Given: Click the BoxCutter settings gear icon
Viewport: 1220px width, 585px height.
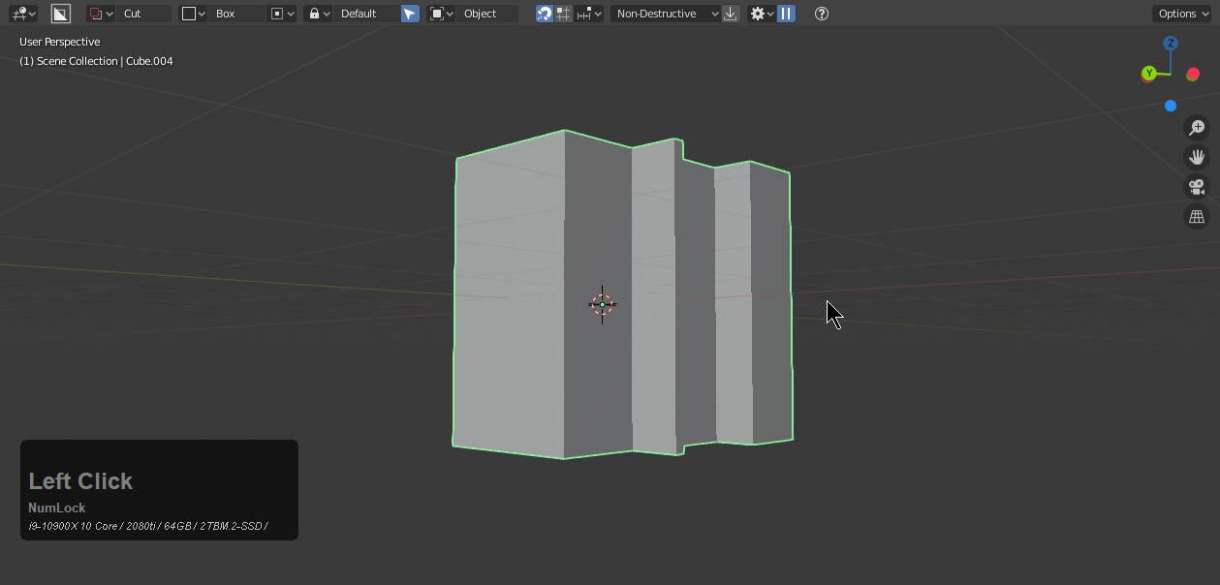Looking at the screenshot, I should [x=759, y=14].
